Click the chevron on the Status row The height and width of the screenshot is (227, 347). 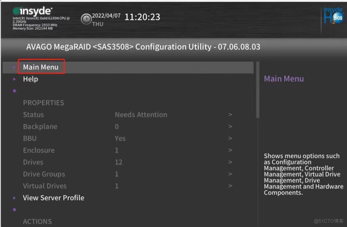(230, 114)
